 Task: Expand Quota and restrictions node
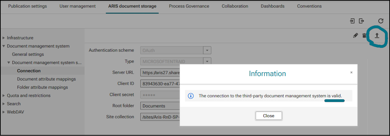3,95
